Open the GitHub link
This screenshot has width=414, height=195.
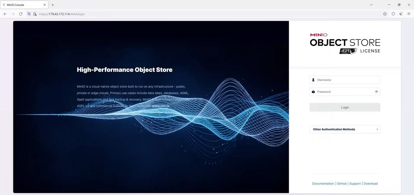[342, 184]
